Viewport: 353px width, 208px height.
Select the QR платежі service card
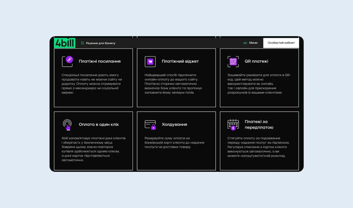(259, 77)
